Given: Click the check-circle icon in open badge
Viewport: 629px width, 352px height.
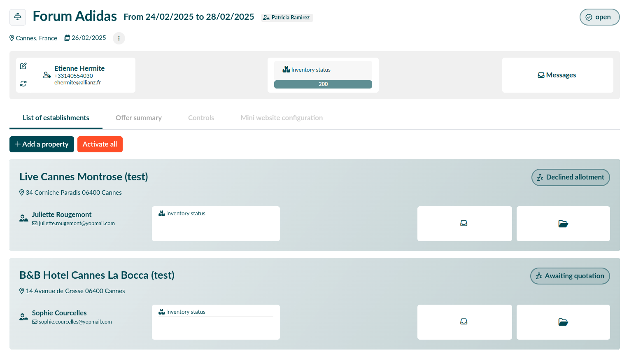Looking at the screenshot, I should [589, 17].
